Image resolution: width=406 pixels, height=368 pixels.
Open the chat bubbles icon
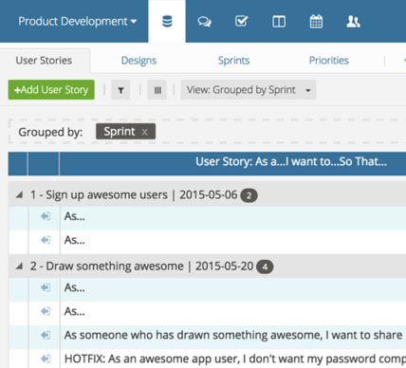tap(204, 22)
